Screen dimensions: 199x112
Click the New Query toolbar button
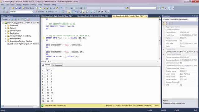point(28,8)
